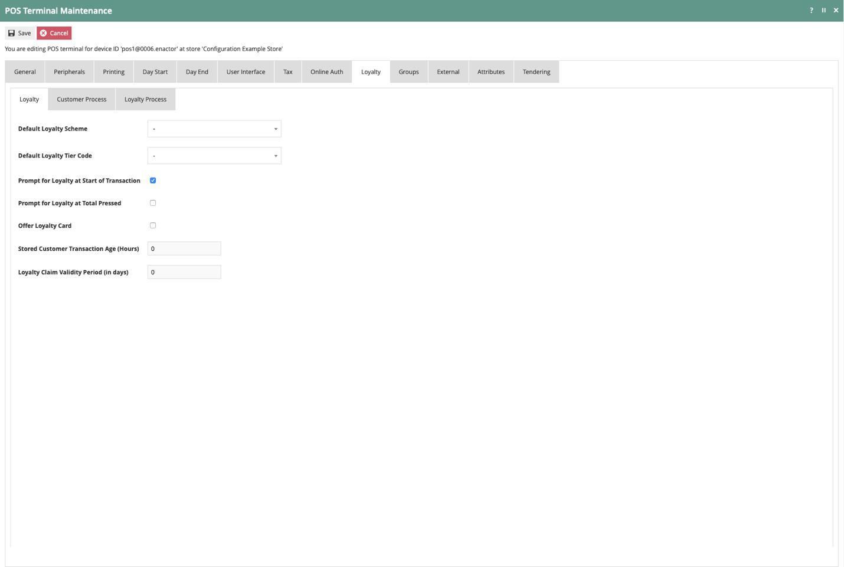Switch to the Attributes tab
Viewport: 844px width, 567px height.
coord(491,72)
